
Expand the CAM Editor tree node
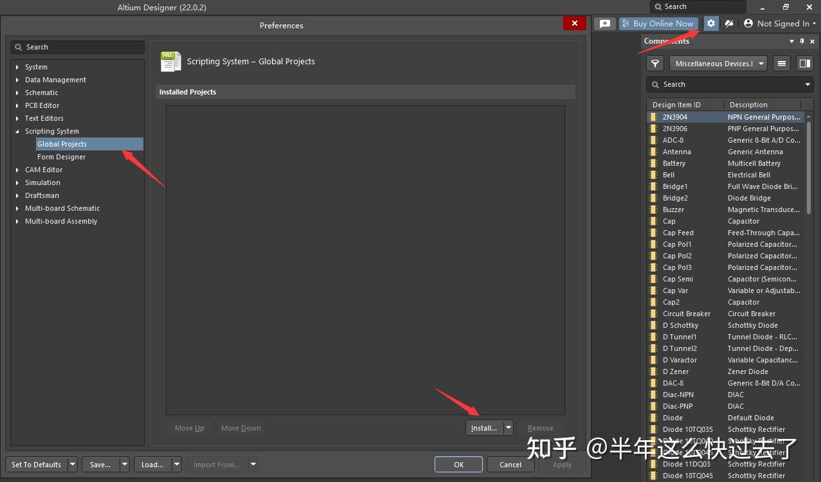pyautogui.click(x=17, y=170)
